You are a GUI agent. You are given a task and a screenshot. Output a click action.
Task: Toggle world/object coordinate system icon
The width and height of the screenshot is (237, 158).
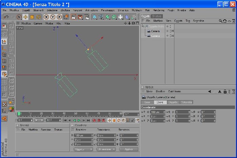coord(66,17)
